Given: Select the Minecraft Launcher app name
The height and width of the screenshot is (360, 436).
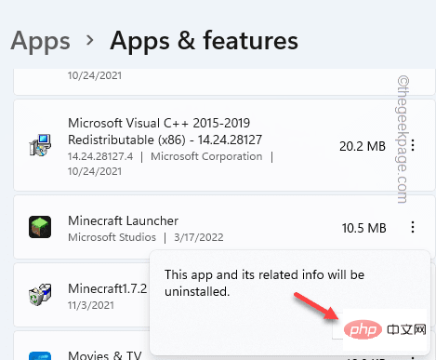Looking at the screenshot, I should coord(123,220).
